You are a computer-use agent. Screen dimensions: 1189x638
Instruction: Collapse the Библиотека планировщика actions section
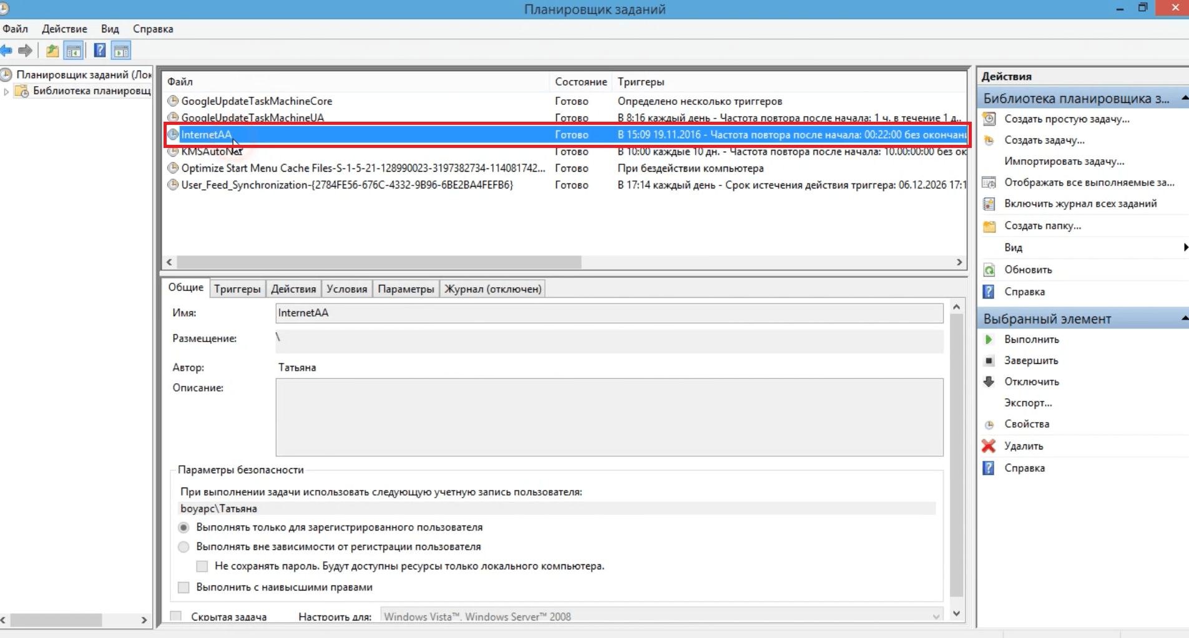[x=1185, y=98]
